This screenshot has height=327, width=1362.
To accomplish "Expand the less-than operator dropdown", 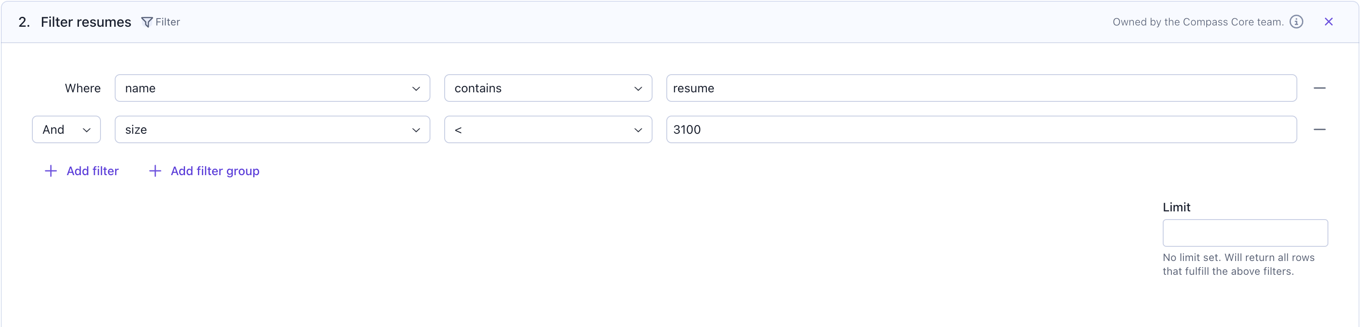I will [x=547, y=130].
